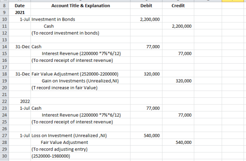
Task: Select the 540,000 credit amount cell
Action: pos(178,143)
